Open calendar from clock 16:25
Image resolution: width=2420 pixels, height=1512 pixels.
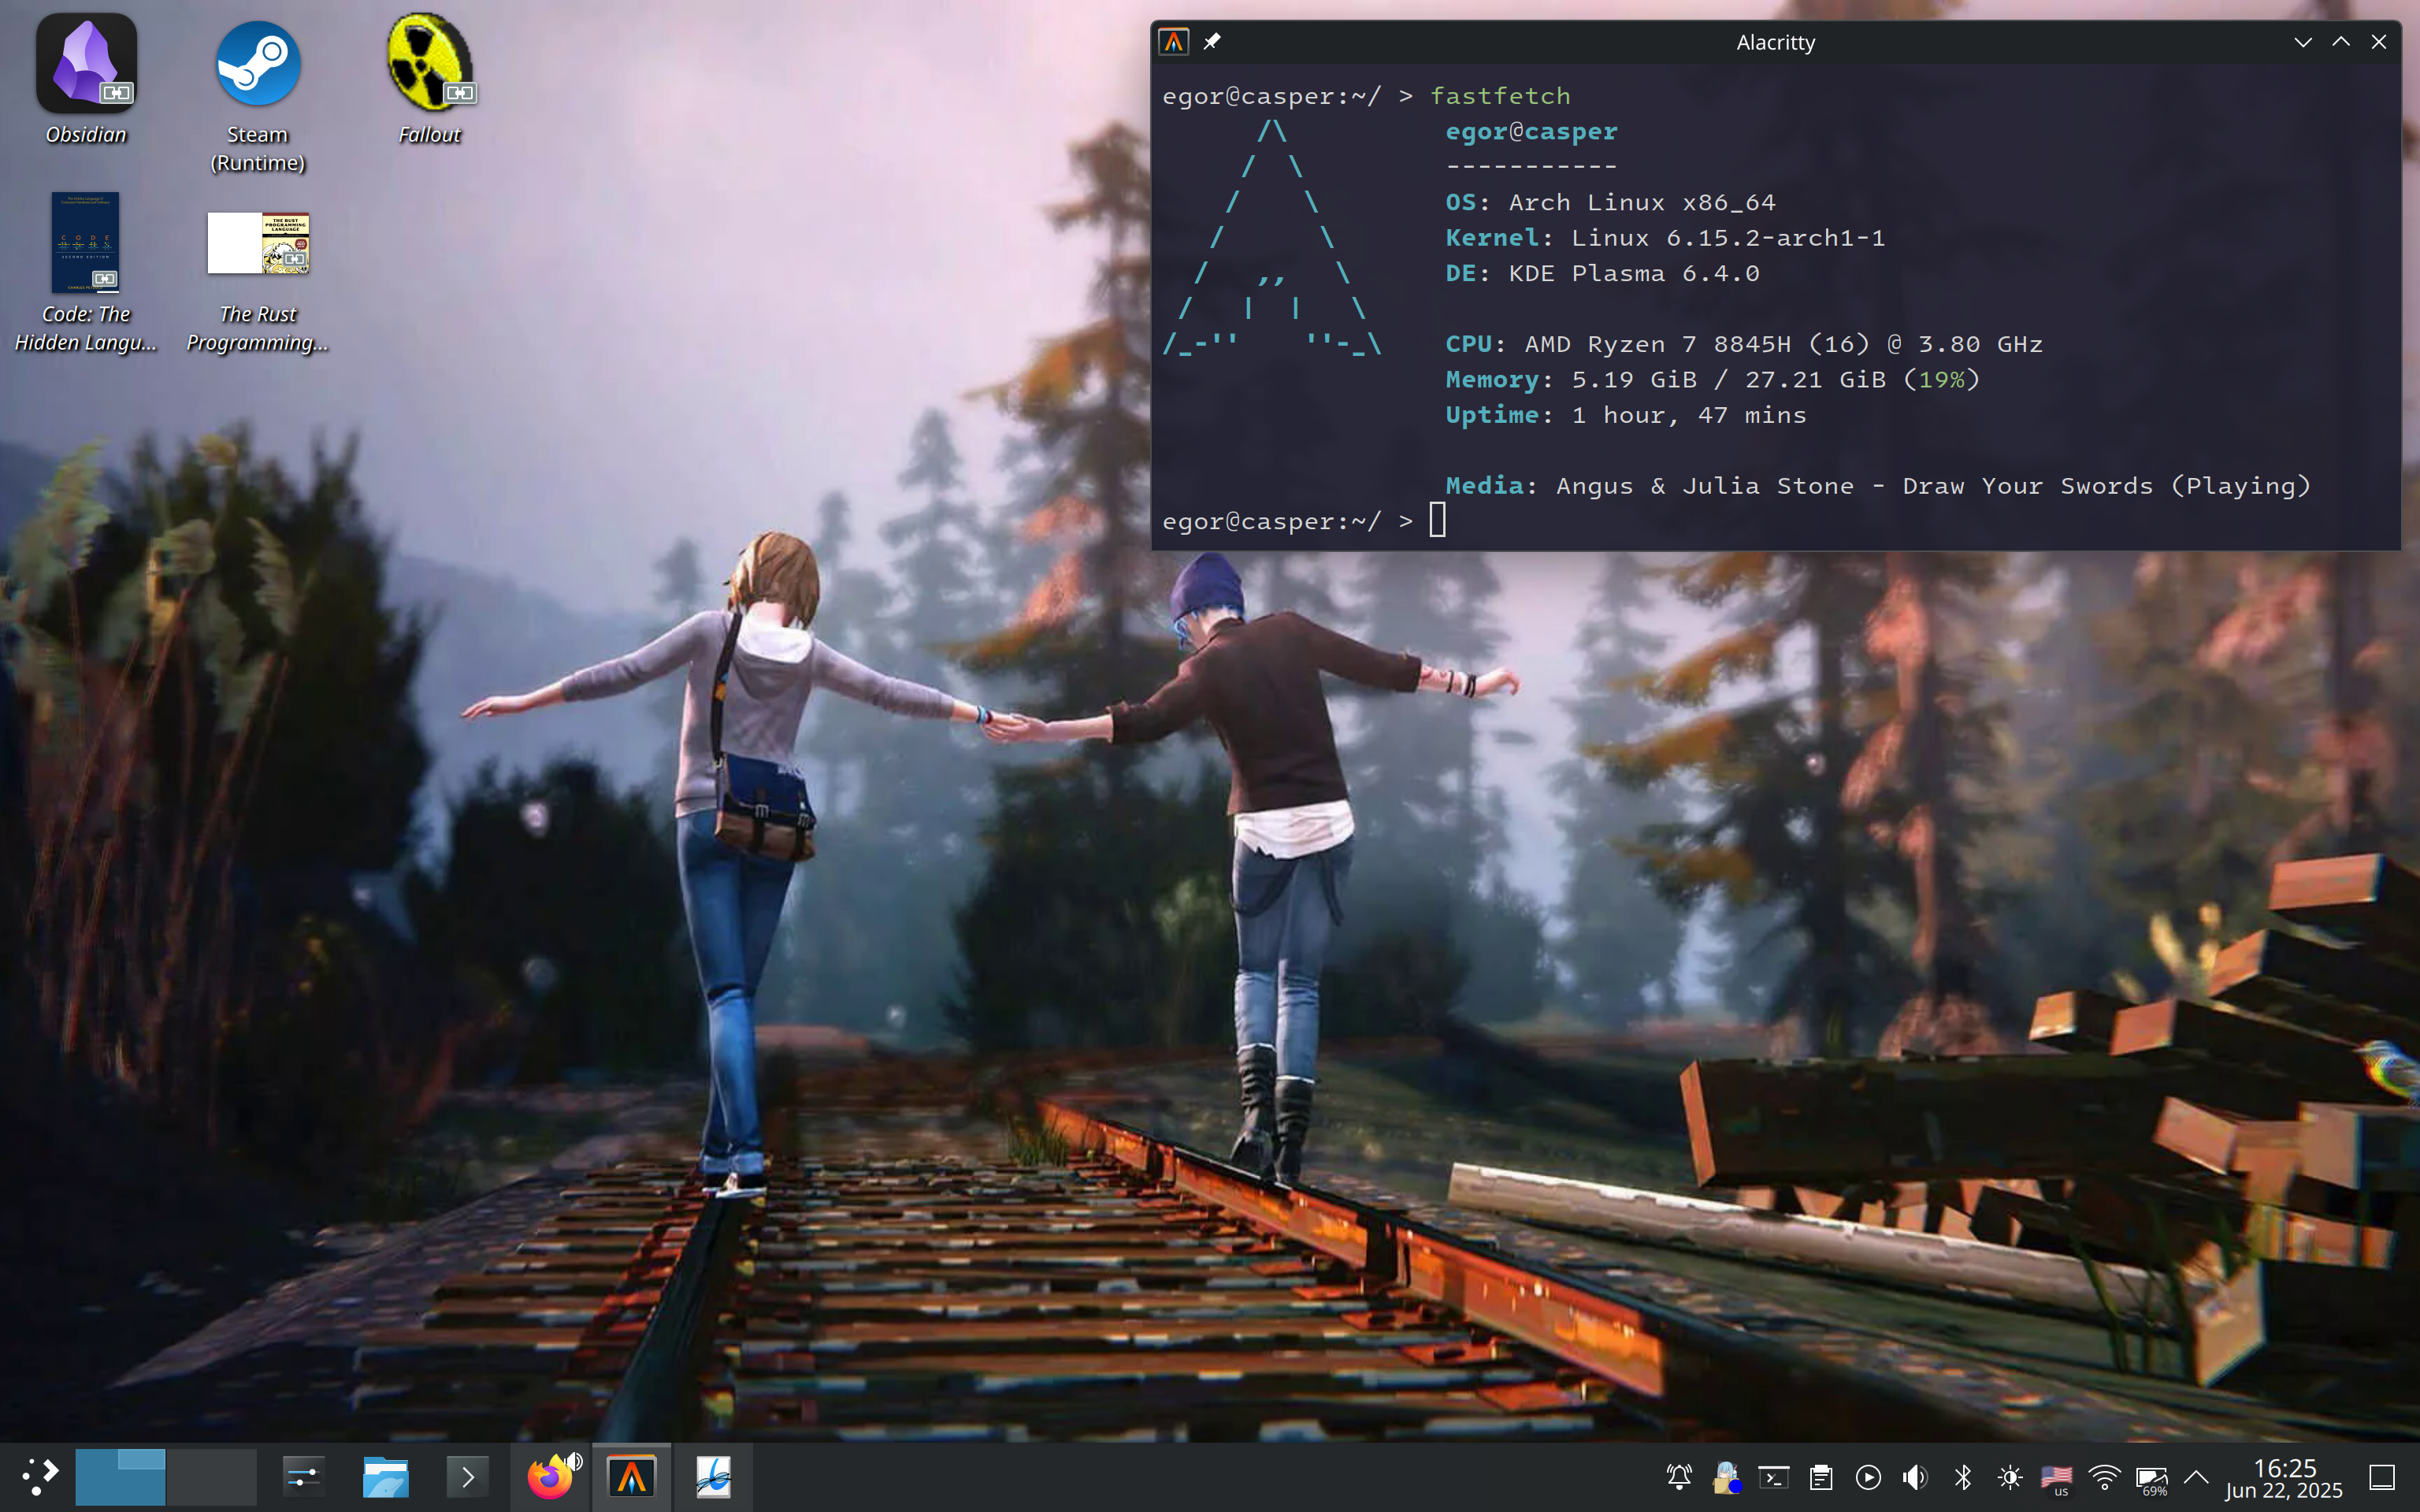2284,1477
